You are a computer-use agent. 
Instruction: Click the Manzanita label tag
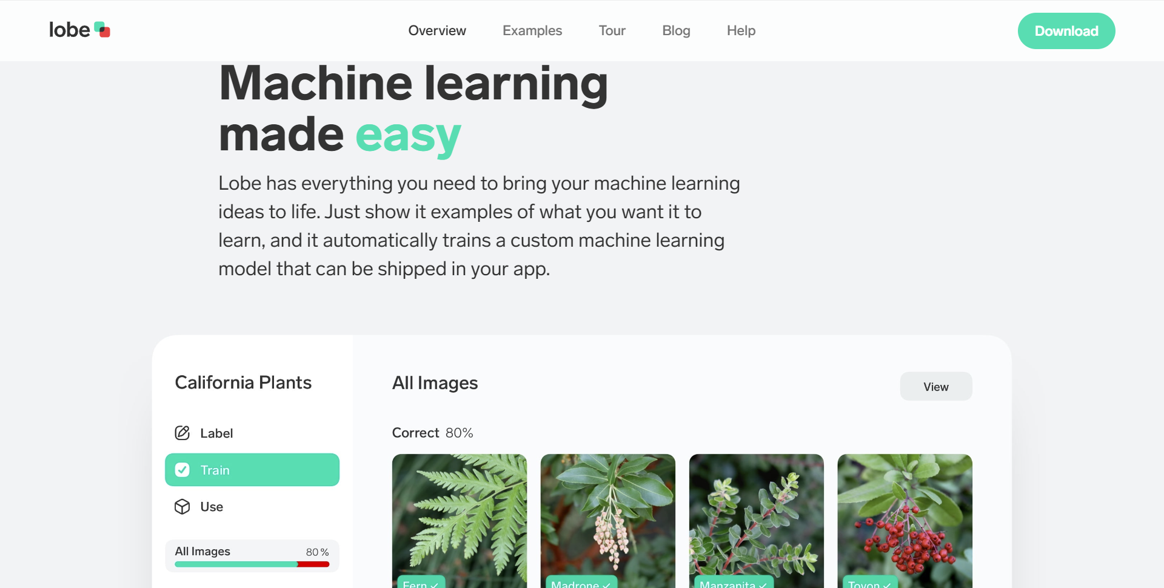pyautogui.click(x=734, y=583)
